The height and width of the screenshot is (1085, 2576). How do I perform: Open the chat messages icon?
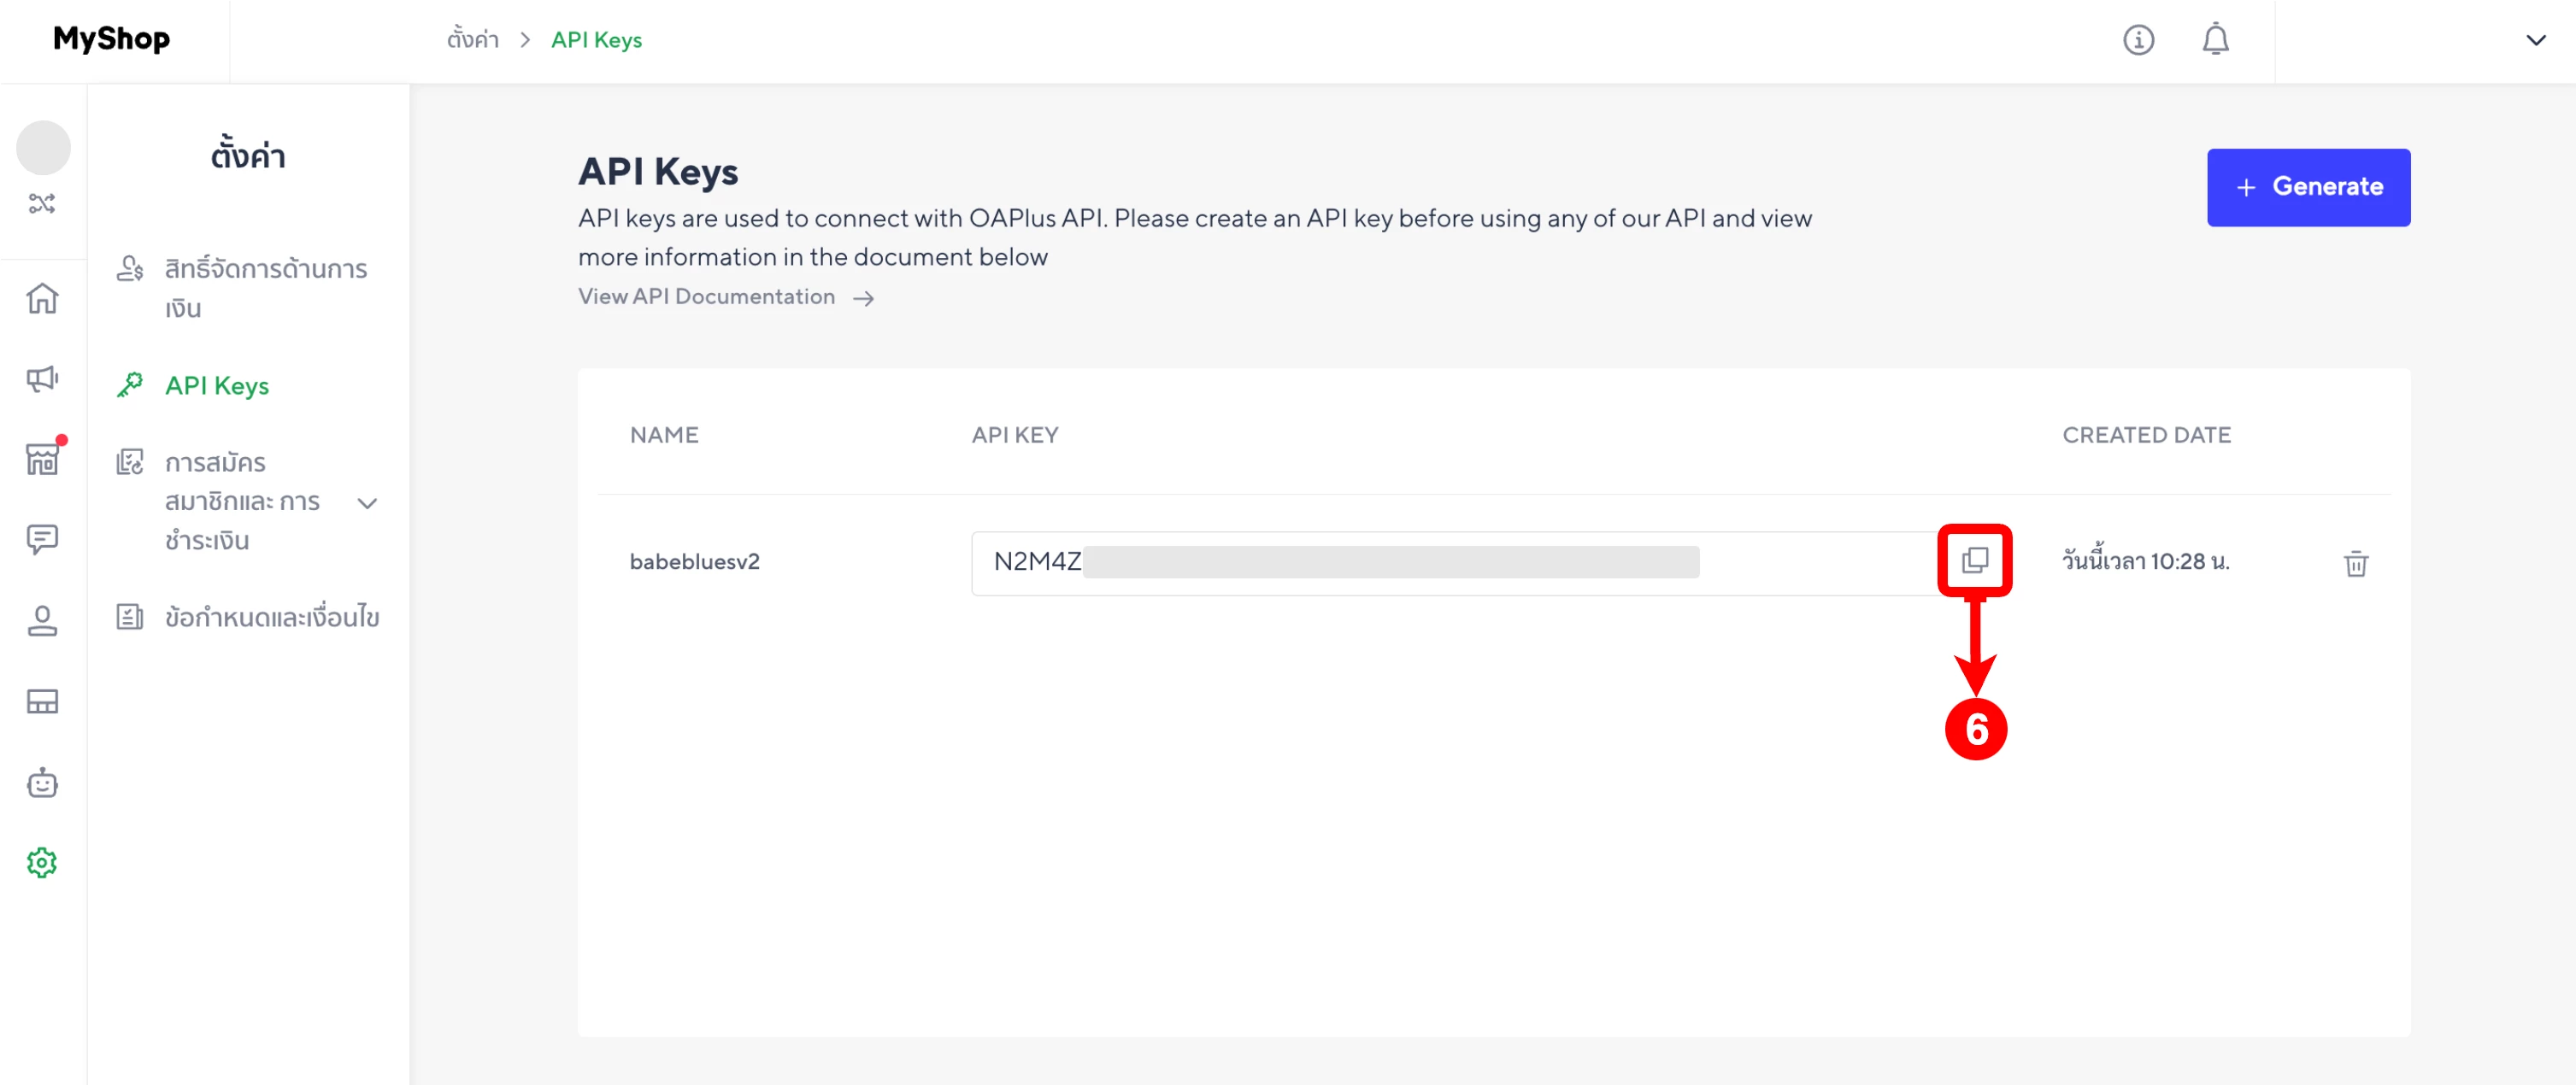click(42, 540)
